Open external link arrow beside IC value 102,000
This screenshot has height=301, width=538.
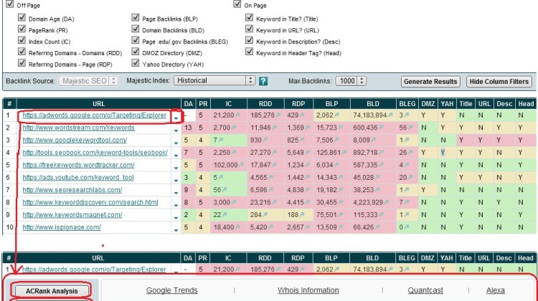[241, 166]
